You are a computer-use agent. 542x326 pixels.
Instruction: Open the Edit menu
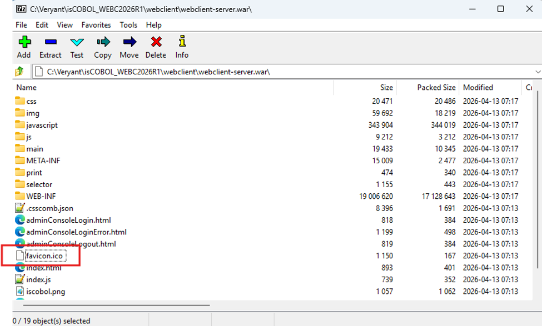(x=42, y=25)
